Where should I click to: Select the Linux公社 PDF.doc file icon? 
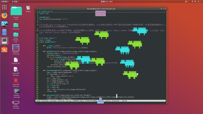coord(16,71)
